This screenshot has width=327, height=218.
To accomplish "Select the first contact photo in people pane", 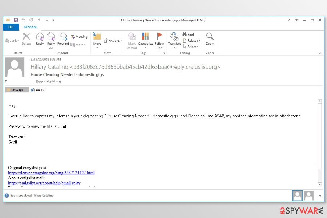I will [297, 195].
